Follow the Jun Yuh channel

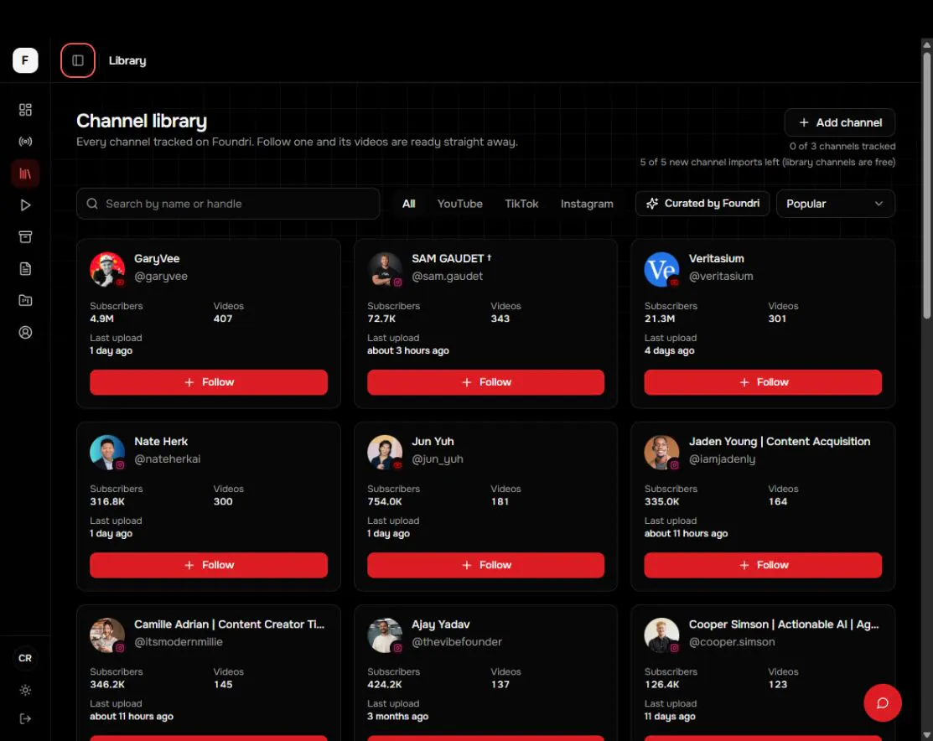485,565
